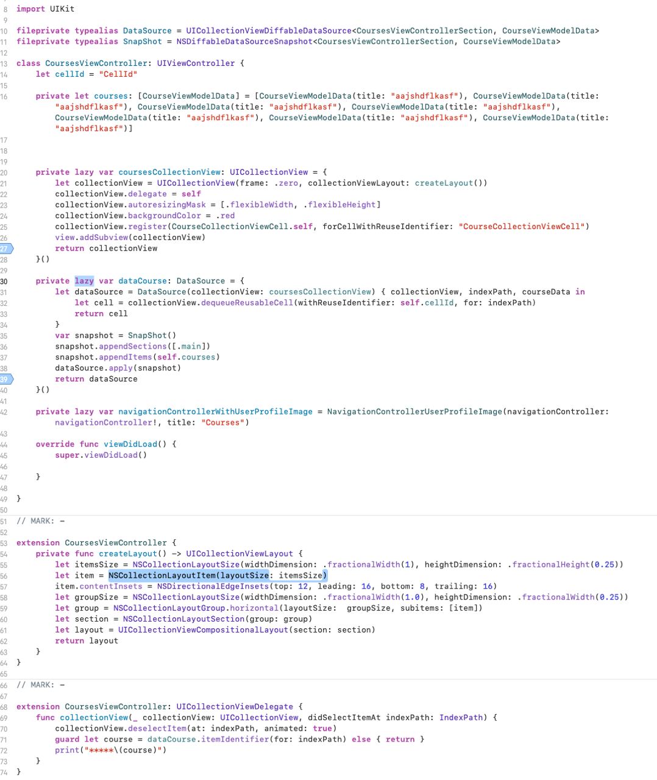The width and height of the screenshot is (657, 780).
Task: Click 'createLayout()' call on line 21
Action: [x=449, y=183]
